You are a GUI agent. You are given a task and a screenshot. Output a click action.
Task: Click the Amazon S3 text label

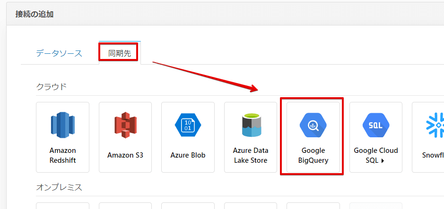[125, 155]
